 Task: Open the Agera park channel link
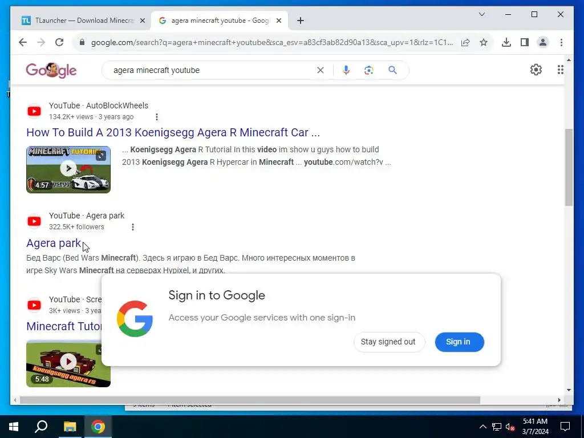54,243
